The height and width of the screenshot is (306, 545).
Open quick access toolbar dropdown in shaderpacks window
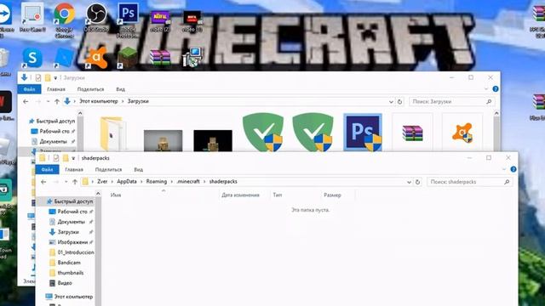tap(73, 158)
